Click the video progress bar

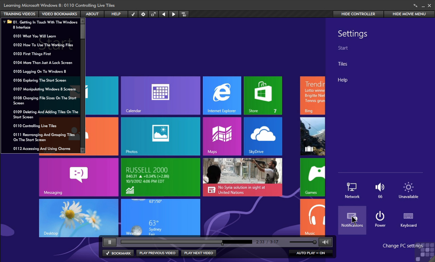coord(186,242)
